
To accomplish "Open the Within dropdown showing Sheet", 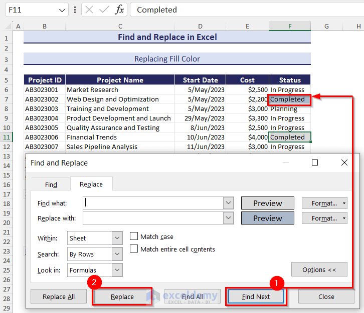I will pos(117,238).
